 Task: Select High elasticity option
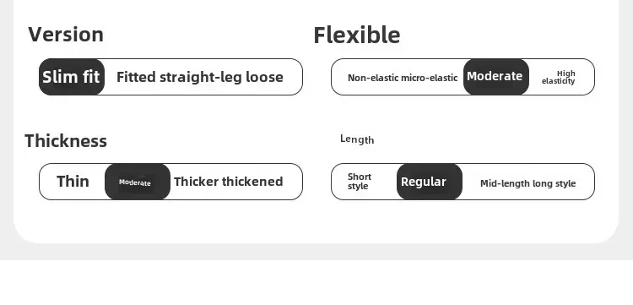[559, 77]
